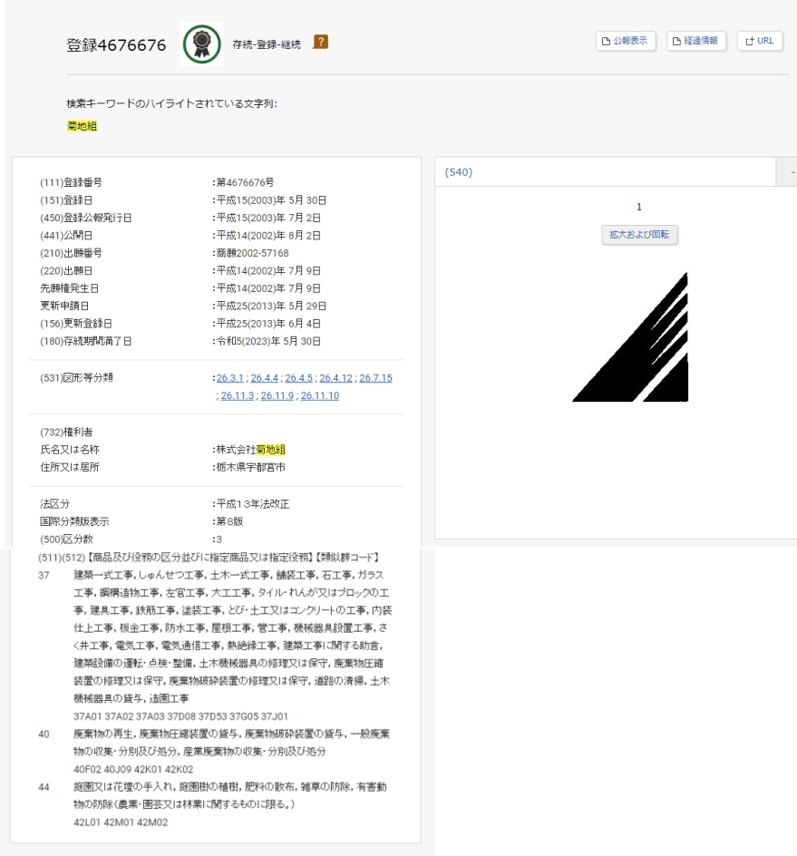Click the similar group codes line 42L01 42M01
This screenshot has width=797, height=856.
(121, 822)
